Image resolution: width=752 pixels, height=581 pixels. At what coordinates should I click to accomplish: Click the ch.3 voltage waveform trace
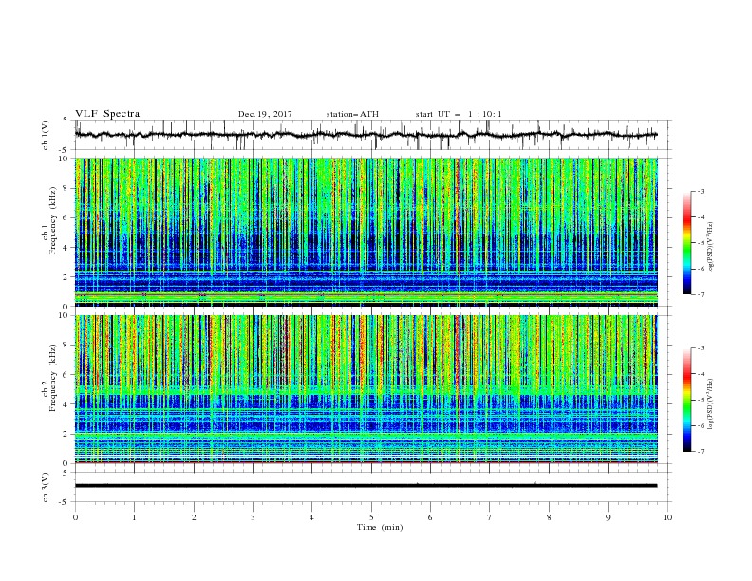(366, 486)
